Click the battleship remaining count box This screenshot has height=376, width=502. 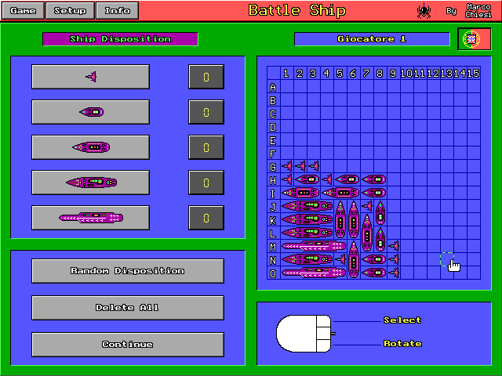(x=206, y=183)
